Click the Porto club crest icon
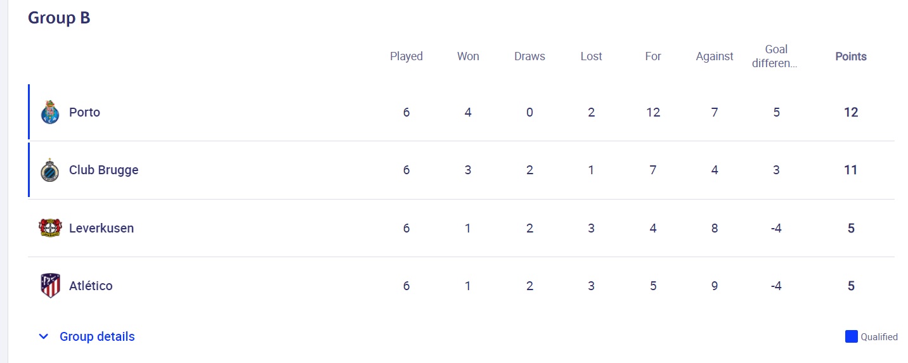The height and width of the screenshot is (363, 908). pyautogui.click(x=49, y=112)
